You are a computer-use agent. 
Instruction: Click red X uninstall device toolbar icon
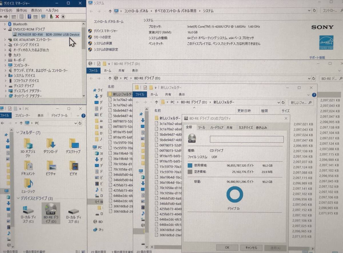click(57, 17)
